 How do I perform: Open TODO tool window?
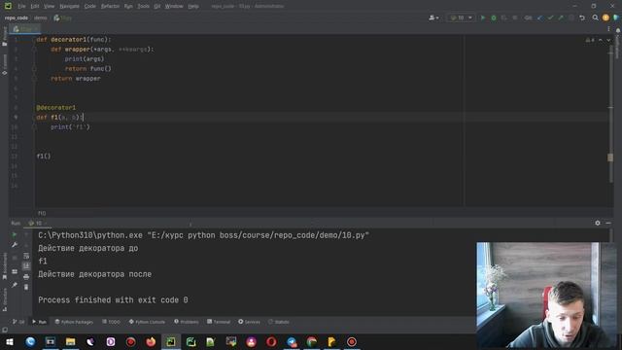111,322
